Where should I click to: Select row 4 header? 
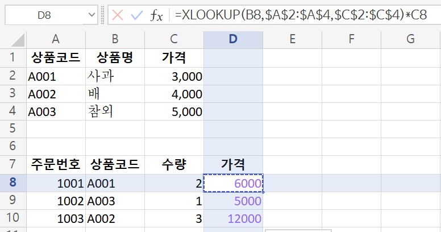[13, 111]
